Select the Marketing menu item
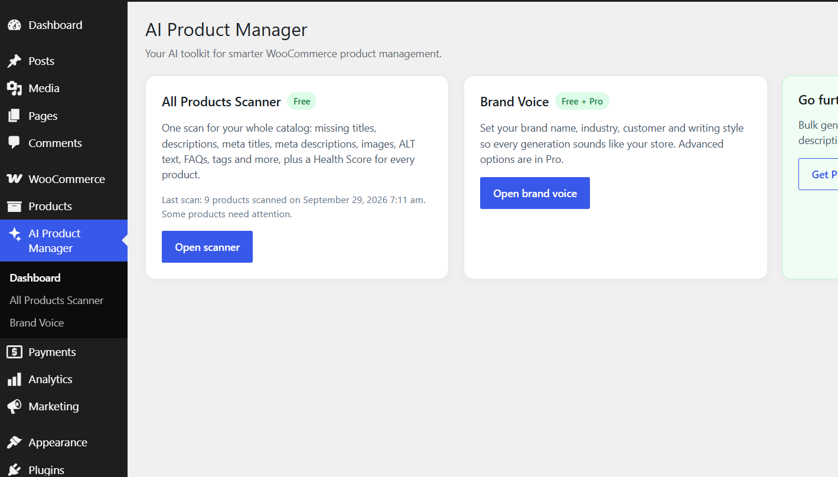Viewport: 838px width, 477px height. [x=64, y=407]
